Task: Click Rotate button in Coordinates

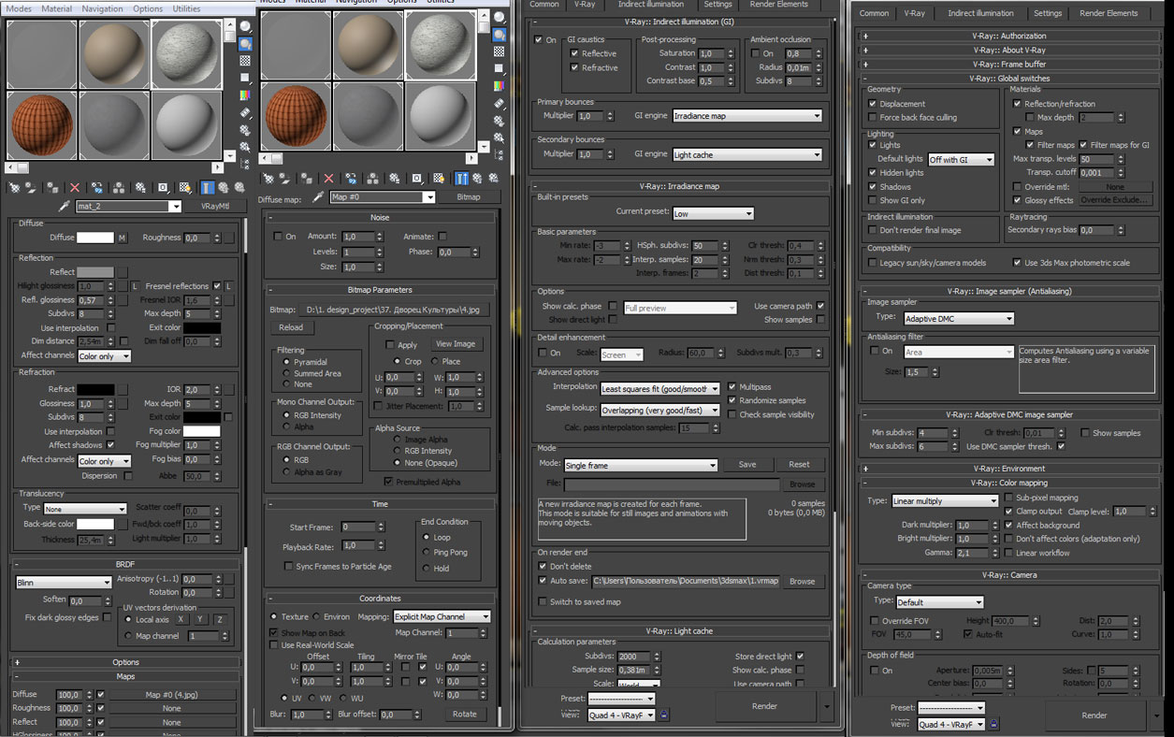Action: [465, 714]
